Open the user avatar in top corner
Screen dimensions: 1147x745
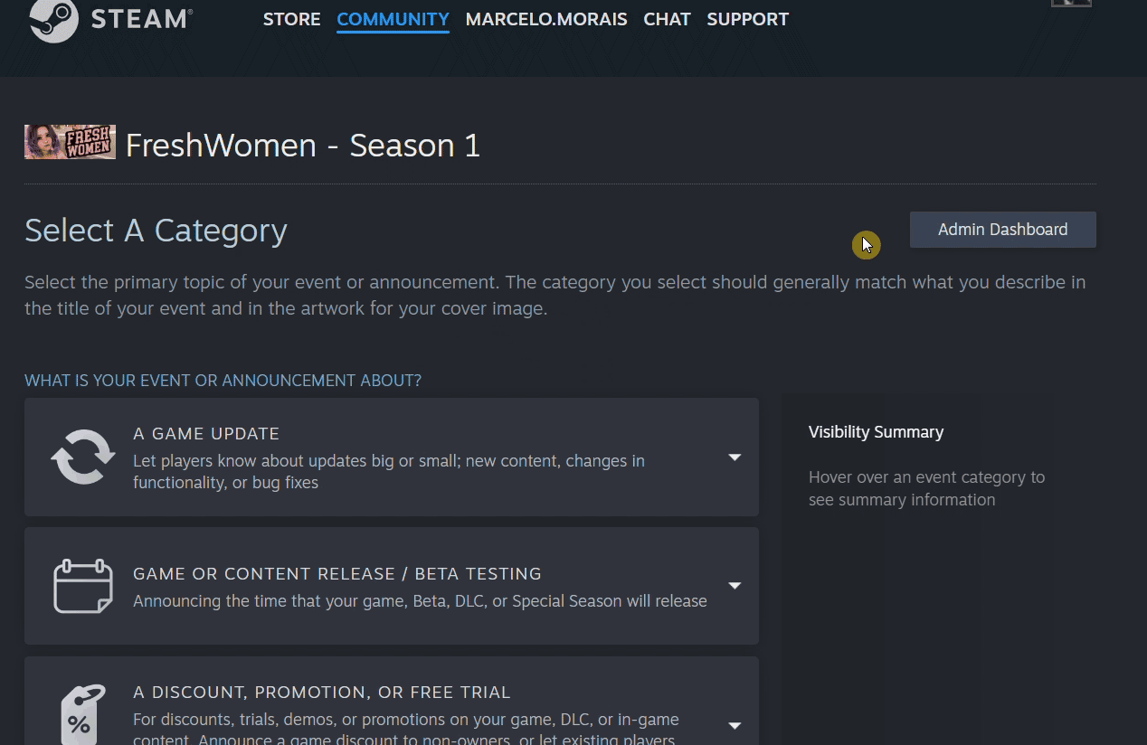coord(1071,4)
